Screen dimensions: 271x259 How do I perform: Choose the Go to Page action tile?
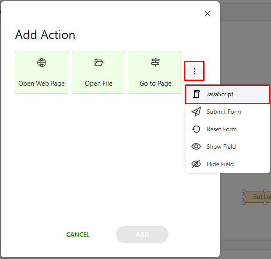tap(155, 72)
